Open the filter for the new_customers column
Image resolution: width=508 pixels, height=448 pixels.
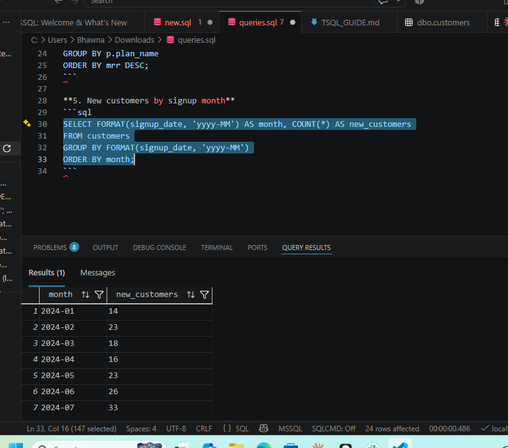[x=204, y=295]
